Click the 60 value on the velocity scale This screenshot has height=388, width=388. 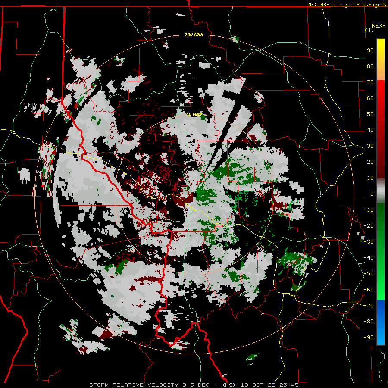pyautogui.click(x=370, y=98)
